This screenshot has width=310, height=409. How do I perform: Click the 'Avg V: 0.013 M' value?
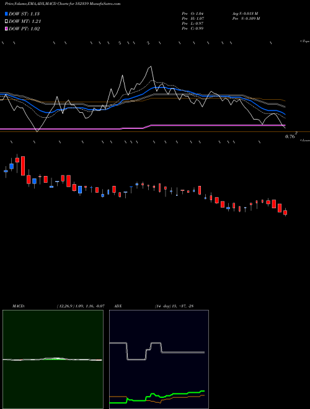(246, 14)
